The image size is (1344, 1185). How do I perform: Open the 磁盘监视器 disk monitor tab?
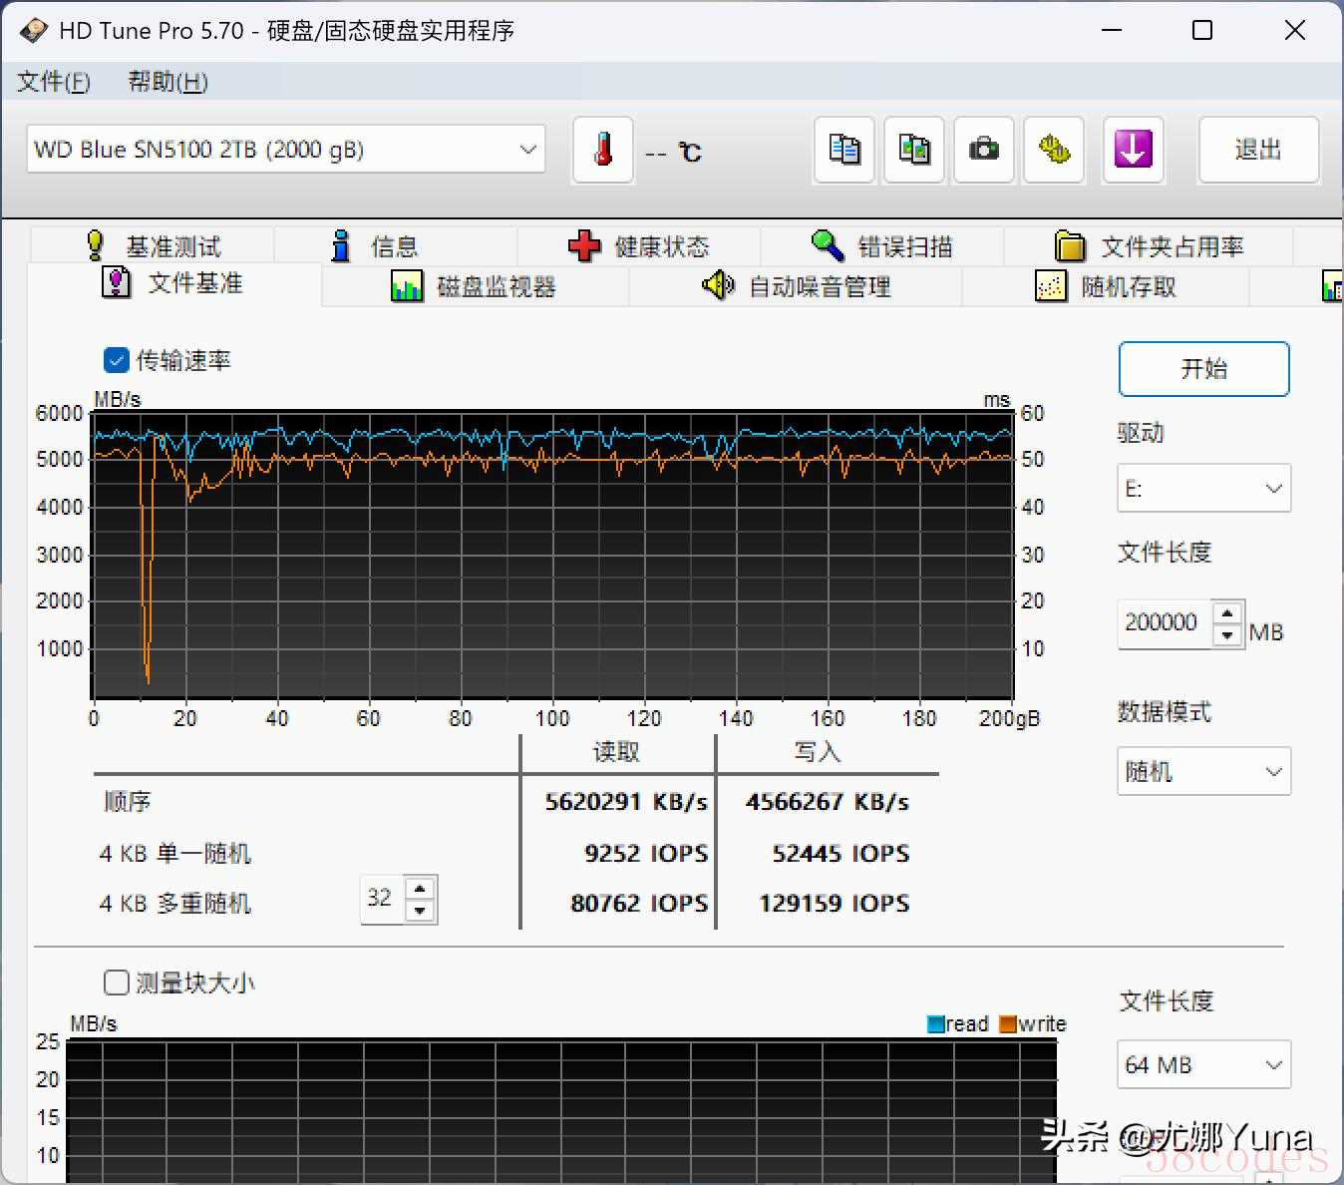coord(475,287)
